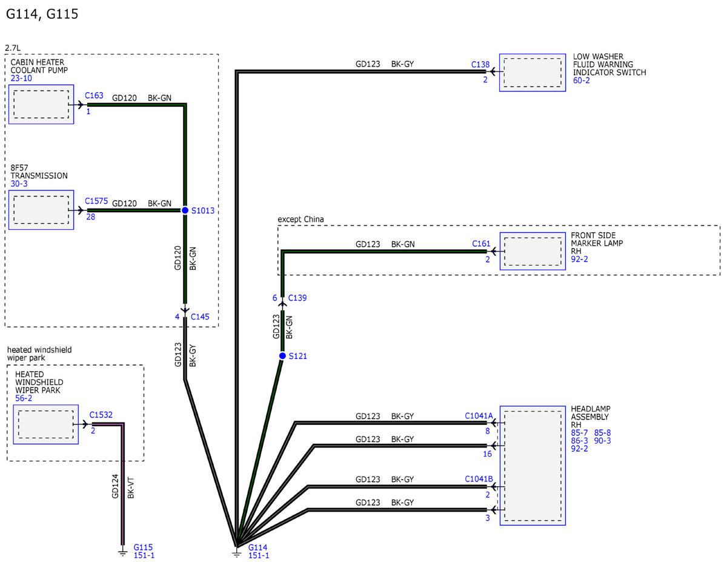
Task: Follow the 60-2 low washer fluid link
Action: (582, 81)
